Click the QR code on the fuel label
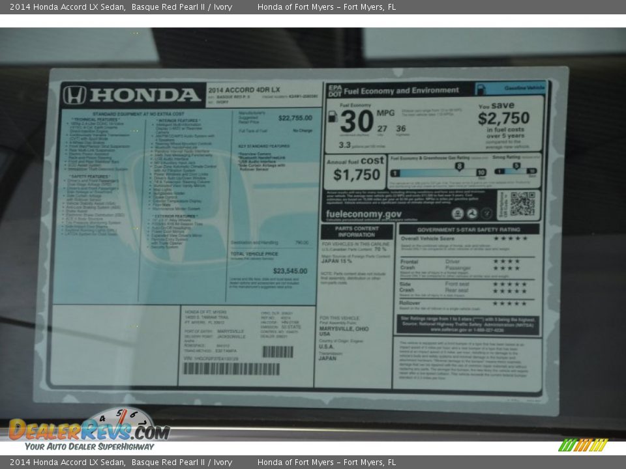 click(522, 204)
